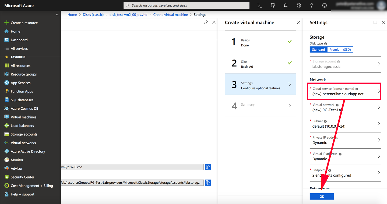This screenshot has height=204, width=387.
Task: Go to Dashboard in sidebar
Action: click(19, 40)
